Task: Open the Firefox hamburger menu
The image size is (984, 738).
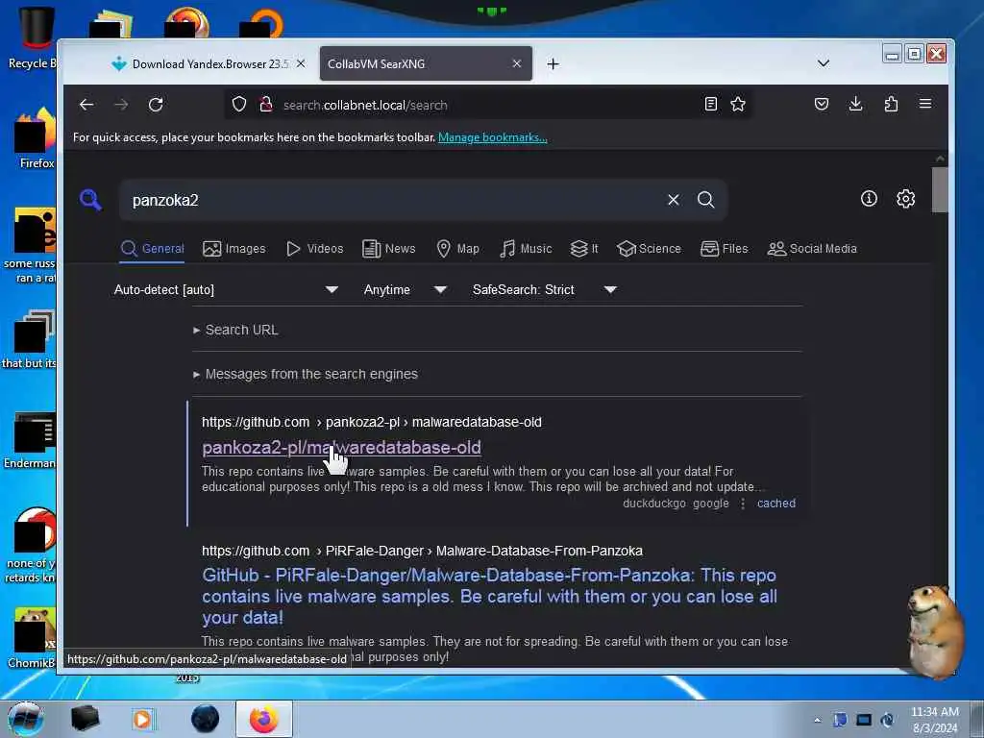Action: tap(925, 104)
